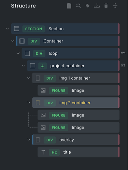Click the CSS badge beside project container

tap(123, 66)
